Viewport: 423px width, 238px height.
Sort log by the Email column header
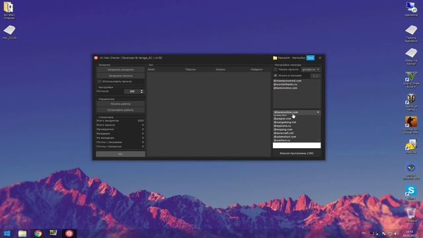[151, 69]
